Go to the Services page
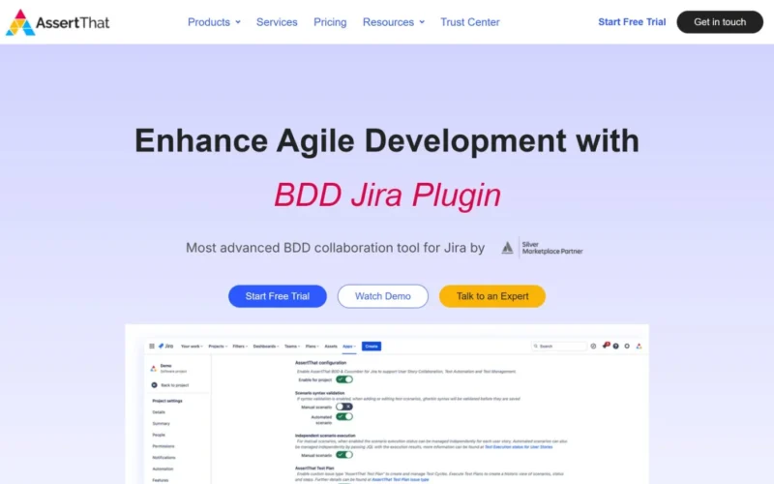The image size is (774, 484). pyautogui.click(x=277, y=22)
